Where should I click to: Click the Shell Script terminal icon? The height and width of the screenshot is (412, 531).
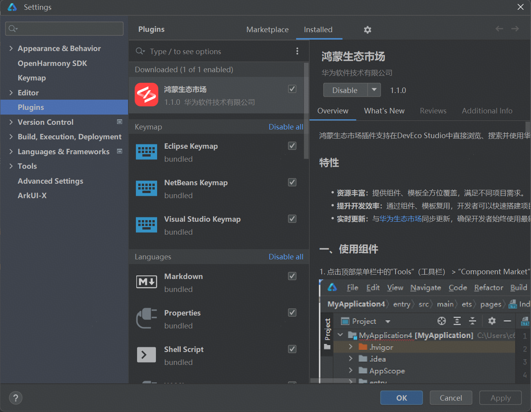[x=146, y=355]
